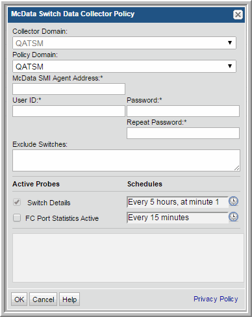Open the Privacy Policy link
Viewport: 252px width, 317px height.
(x=216, y=299)
